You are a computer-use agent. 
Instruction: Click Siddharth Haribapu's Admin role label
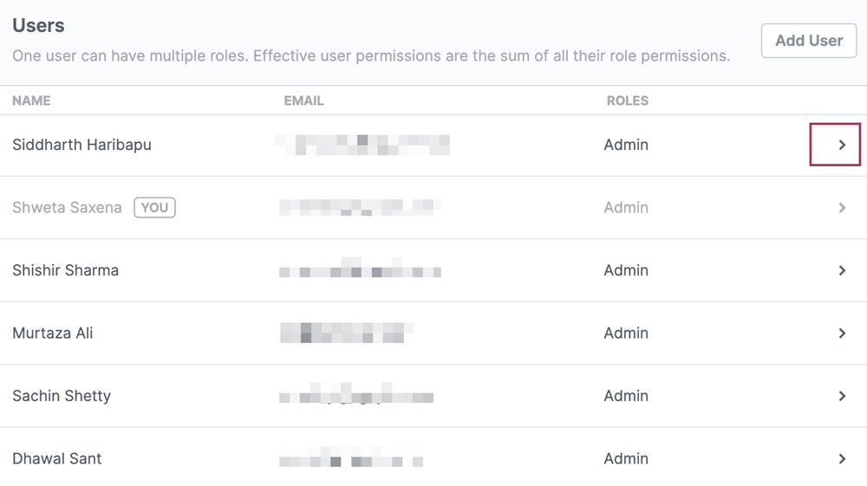coord(625,145)
